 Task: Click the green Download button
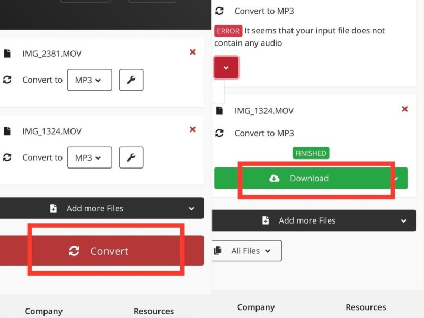pyautogui.click(x=310, y=179)
